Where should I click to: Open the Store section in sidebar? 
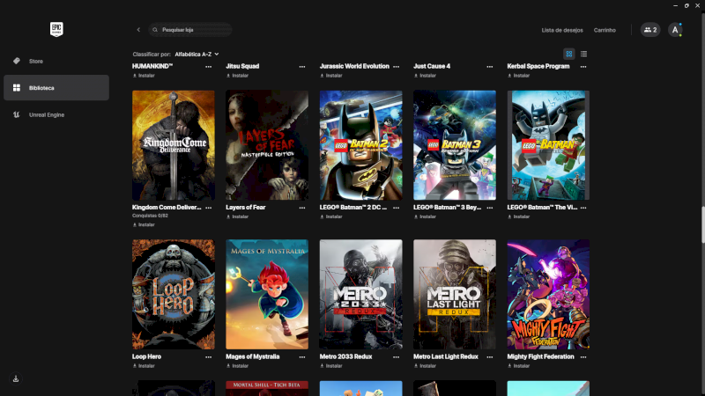click(x=35, y=61)
